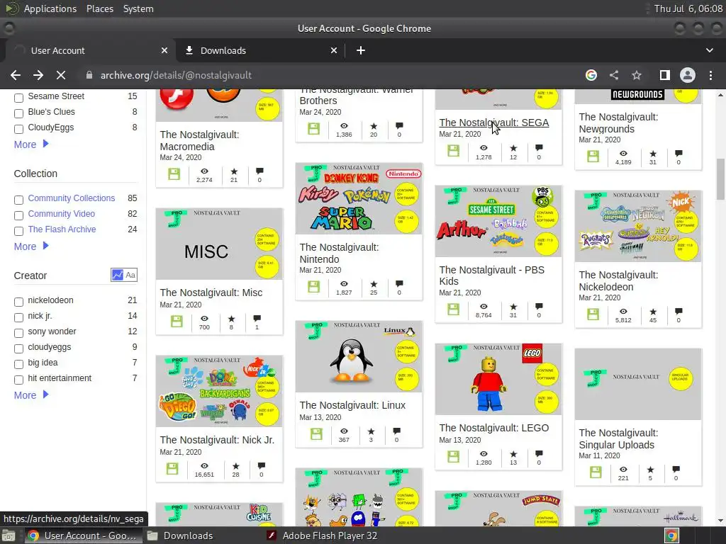This screenshot has width=726, height=544.
Task: Enable the sony wonder creator filter
Action: 18,333
